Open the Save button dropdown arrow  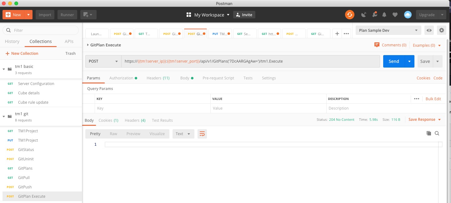pyautogui.click(x=438, y=61)
